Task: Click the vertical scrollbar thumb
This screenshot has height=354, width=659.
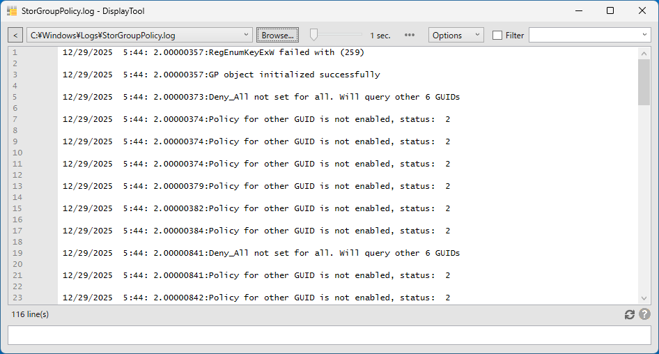Action: coord(644,82)
